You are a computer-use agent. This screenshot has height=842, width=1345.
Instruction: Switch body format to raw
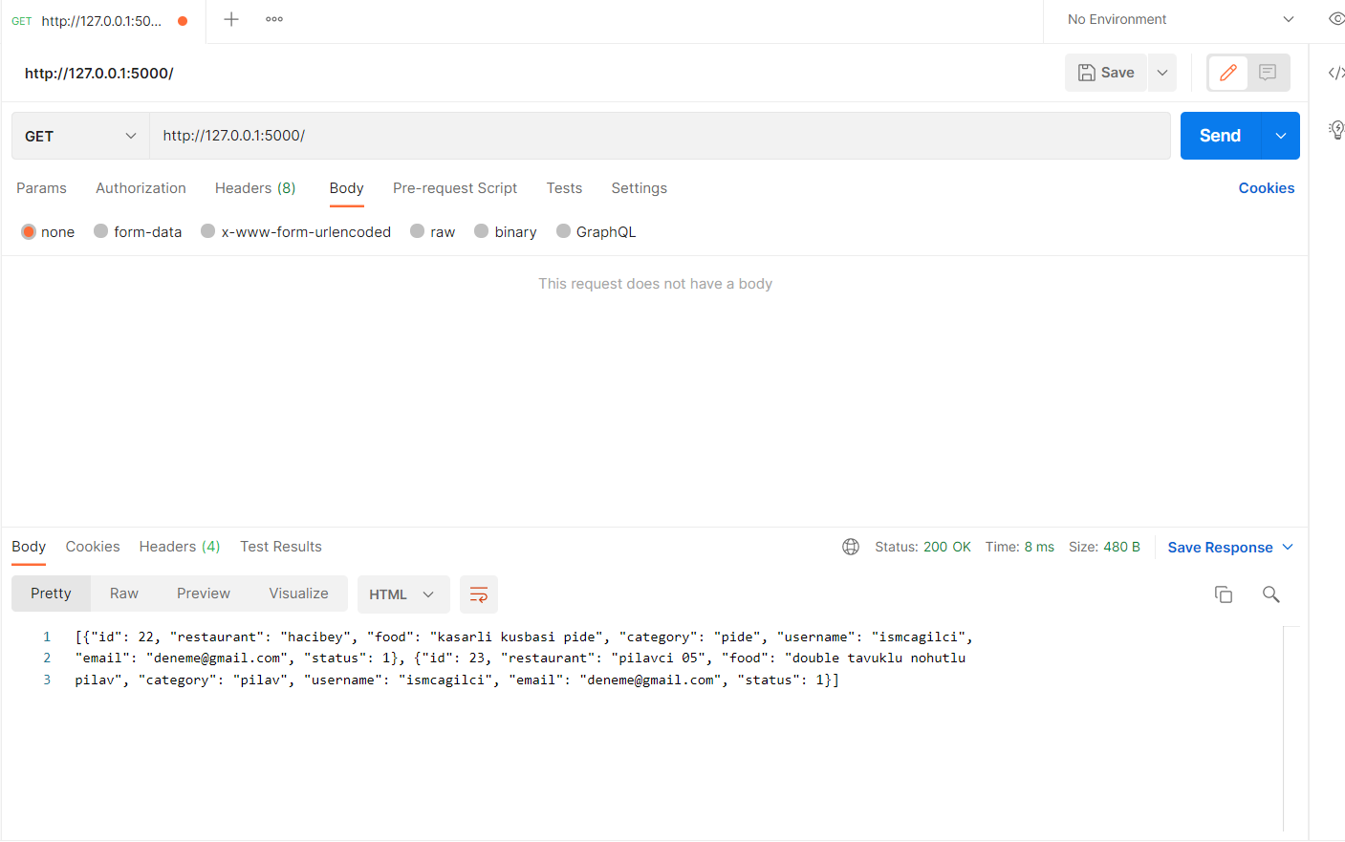pos(432,231)
